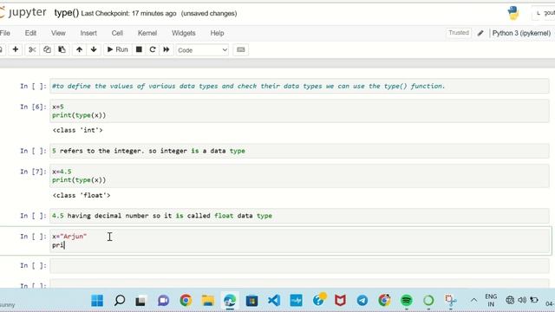Click the pencil edit mode icon
This screenshot has height=312, width=555.
point(480,33)
